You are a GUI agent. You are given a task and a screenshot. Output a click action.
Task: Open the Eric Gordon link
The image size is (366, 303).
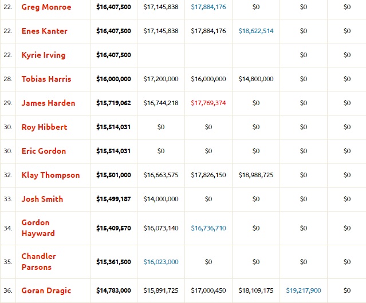pyautogui.click(x=44, y=151)
